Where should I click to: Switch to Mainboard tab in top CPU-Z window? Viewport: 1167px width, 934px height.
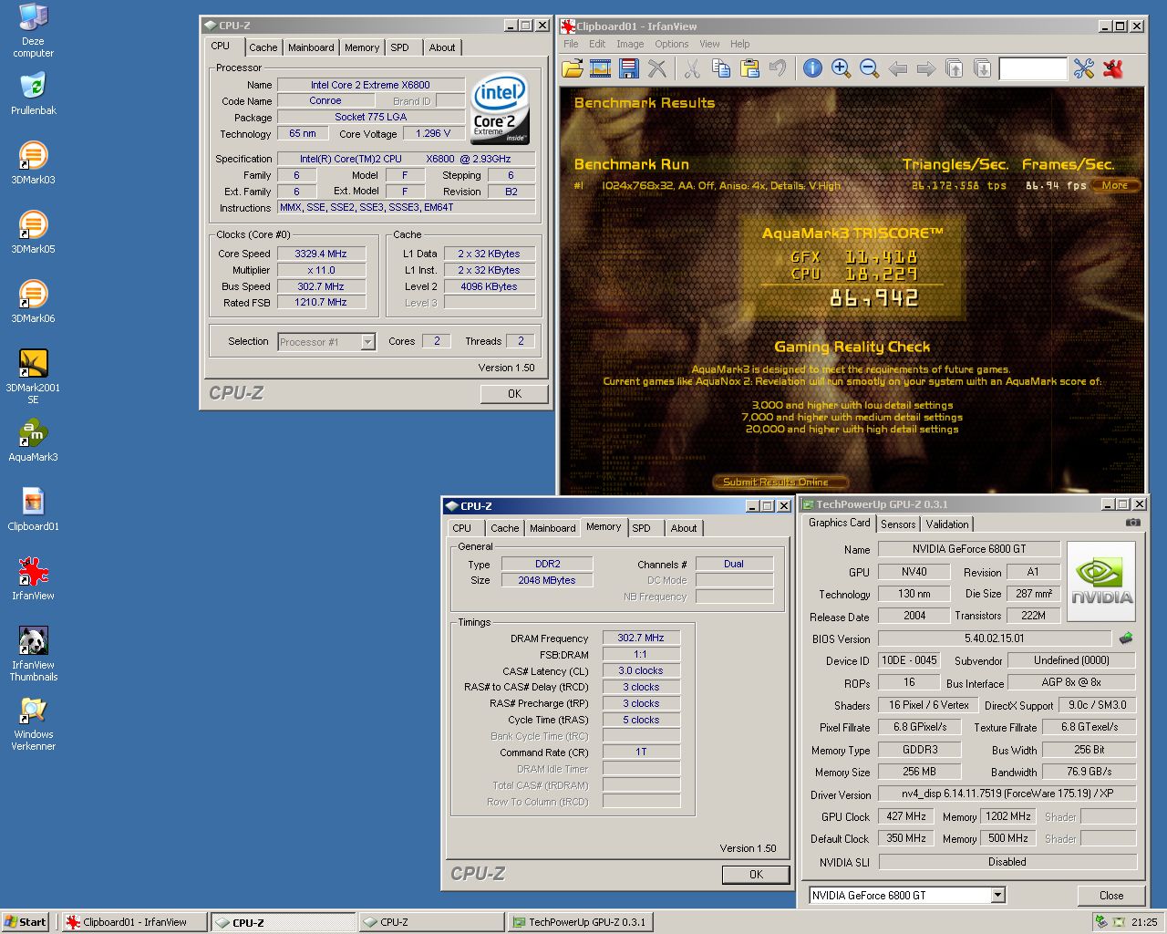(x=311, y=47)
